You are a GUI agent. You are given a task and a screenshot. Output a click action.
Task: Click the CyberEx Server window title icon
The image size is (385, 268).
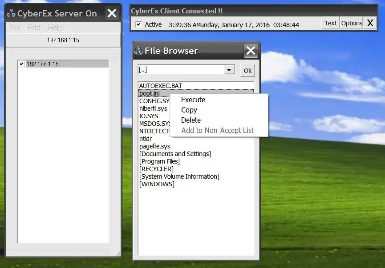tap(11, 13)
